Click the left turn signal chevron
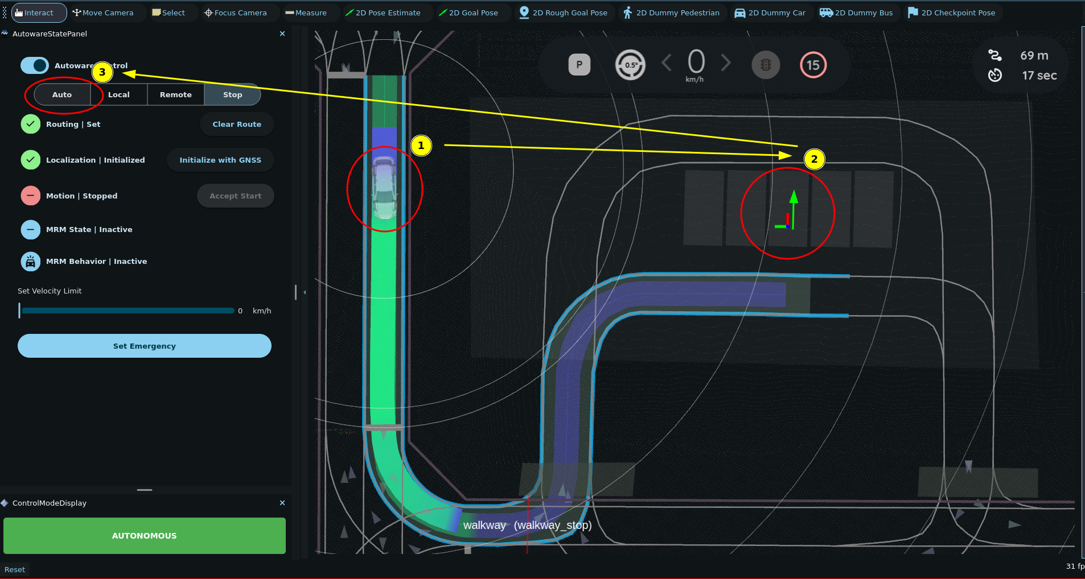Image resolution: width=1085 pixels, height=579 pixels. coord(667,63)
